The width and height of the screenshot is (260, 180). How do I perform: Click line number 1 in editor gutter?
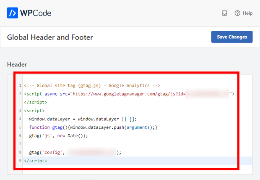pos(20,85)
